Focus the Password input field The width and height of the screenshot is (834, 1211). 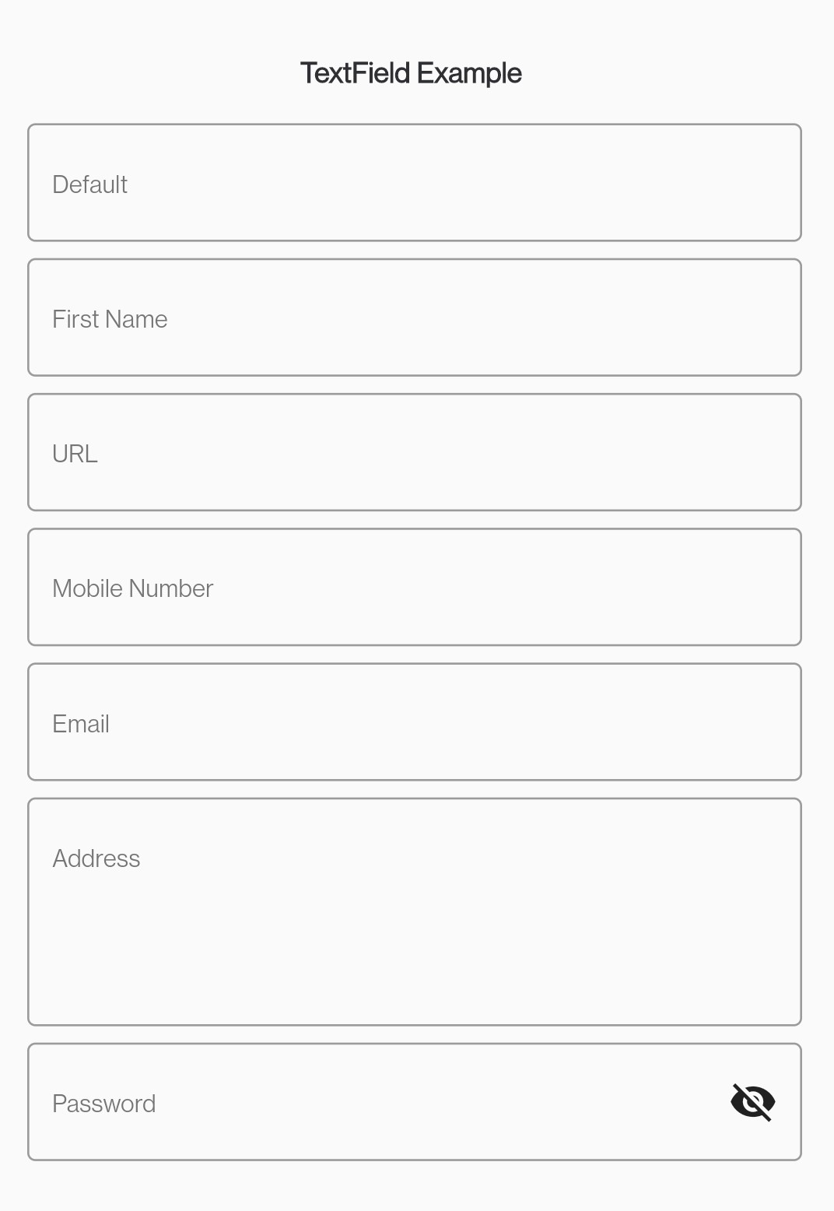coord(373,1102)
